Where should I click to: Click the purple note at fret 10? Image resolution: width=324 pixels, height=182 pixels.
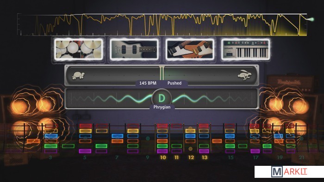click(162, 151)
